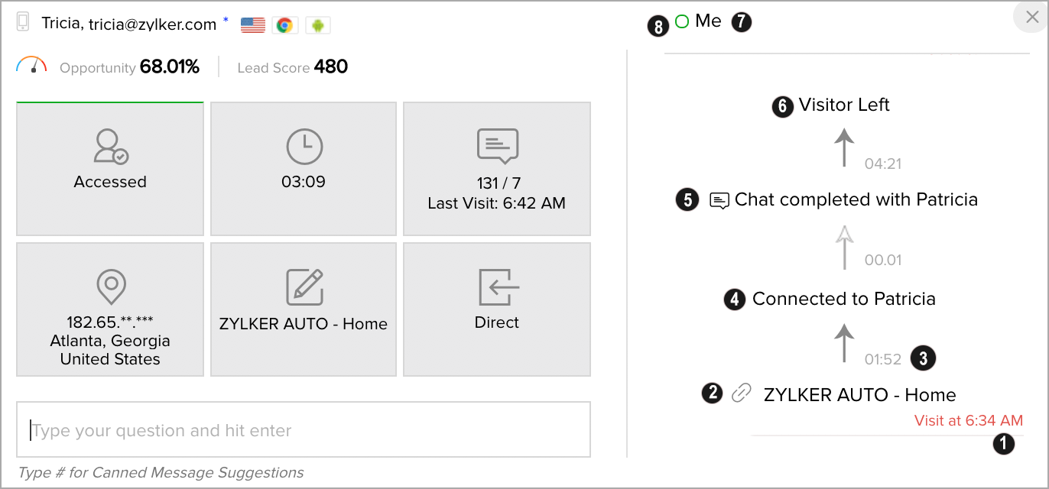Click the Chrome browser icon

pyautogui.click(x=284, y=25)
